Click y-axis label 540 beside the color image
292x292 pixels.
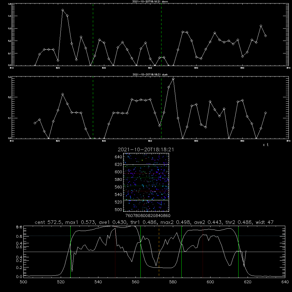click(119, 194)
